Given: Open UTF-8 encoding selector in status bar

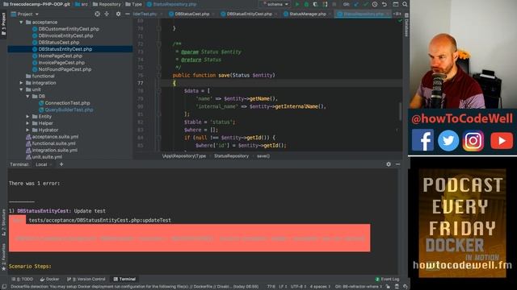Looking at the screenshot, I should tap(298, 287).
